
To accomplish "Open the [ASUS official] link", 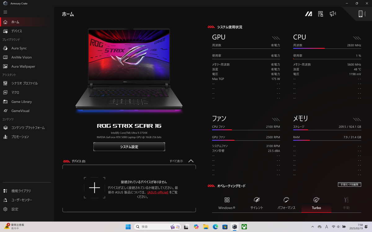I will click(x=158, y=192).
